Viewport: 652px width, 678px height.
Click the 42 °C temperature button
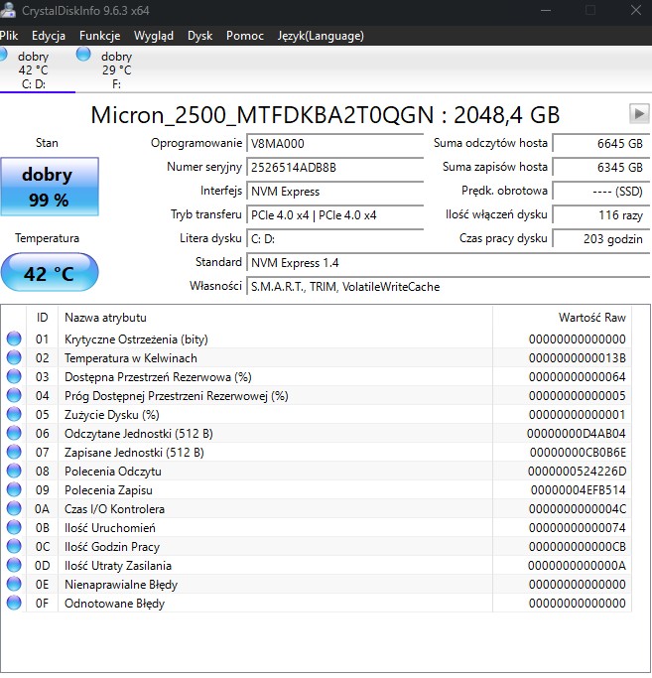tap(49, 273)
